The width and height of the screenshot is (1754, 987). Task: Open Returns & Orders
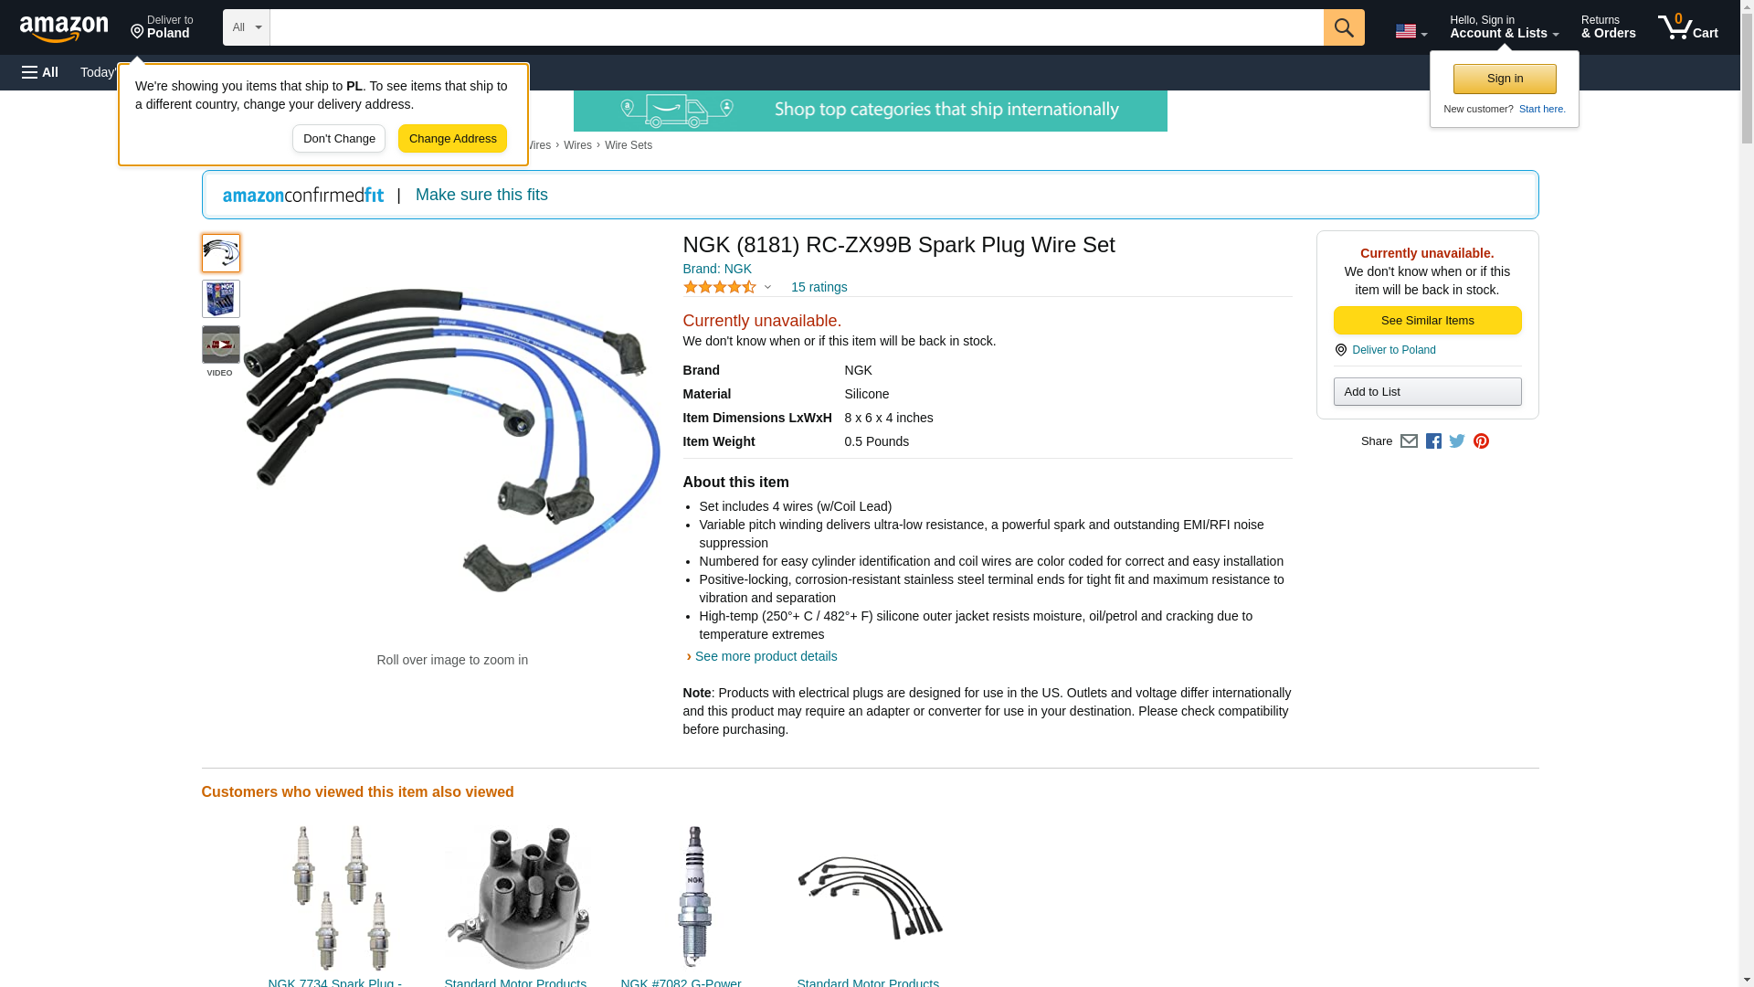1608,27
